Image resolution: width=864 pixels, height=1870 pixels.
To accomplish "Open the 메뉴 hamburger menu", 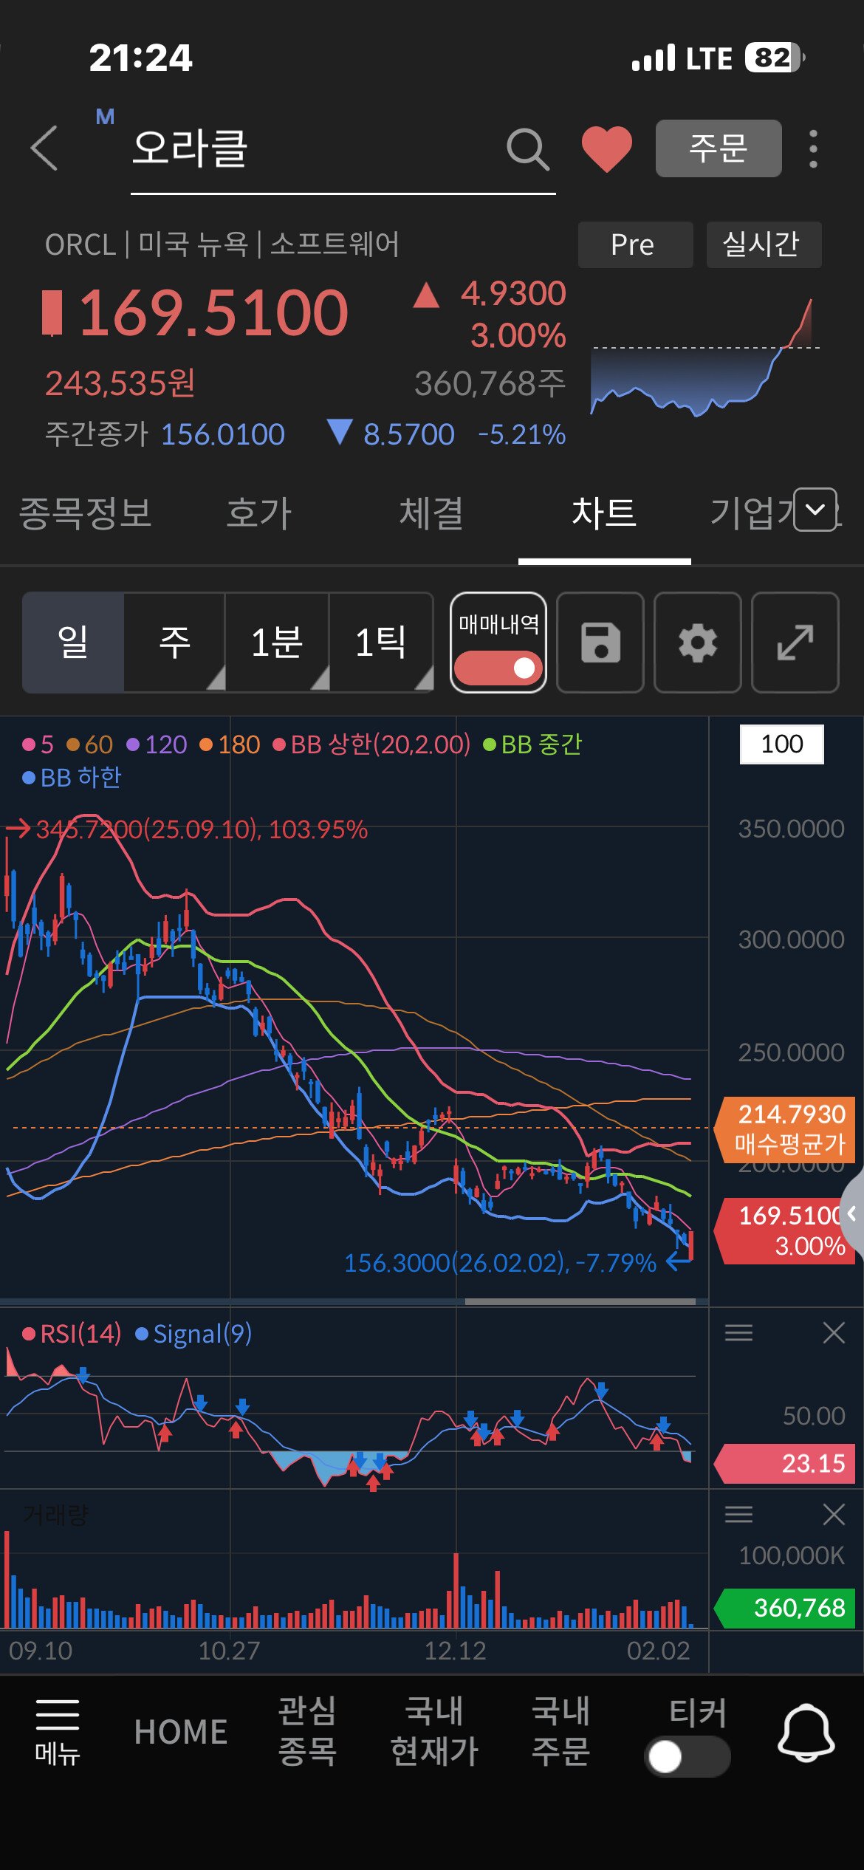I will (58, 1733).
